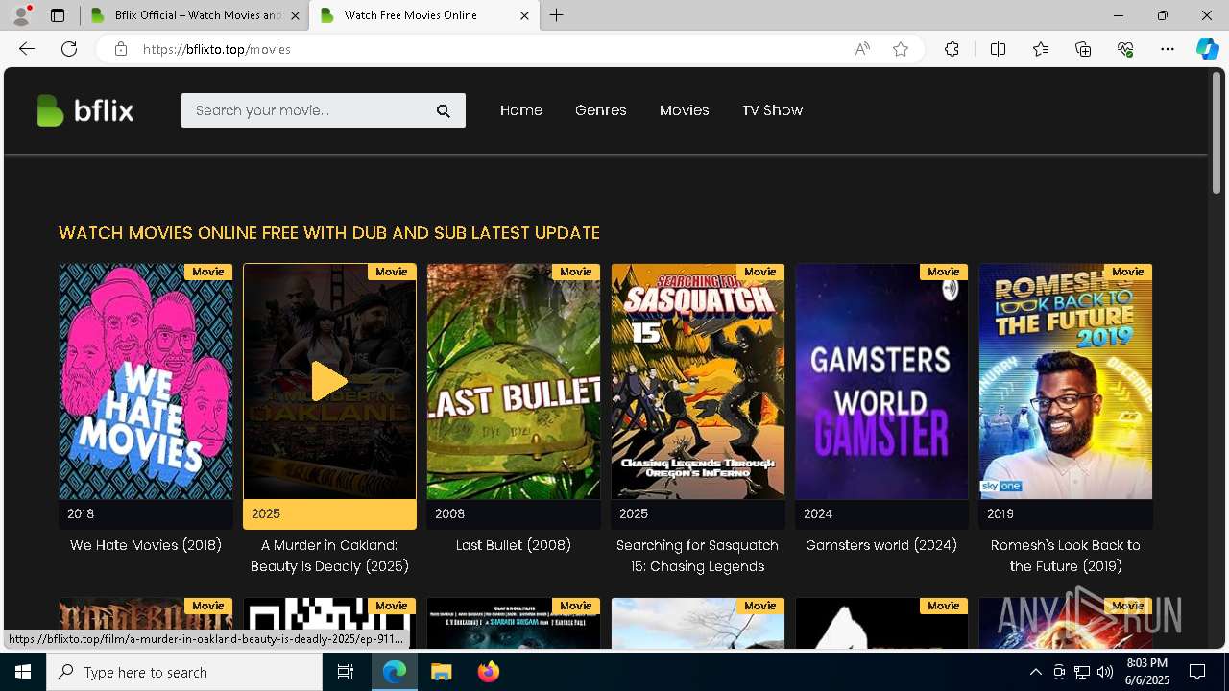Open Favorites list icon
The image size is (1229, 691).
click(x=1041, y=49)
